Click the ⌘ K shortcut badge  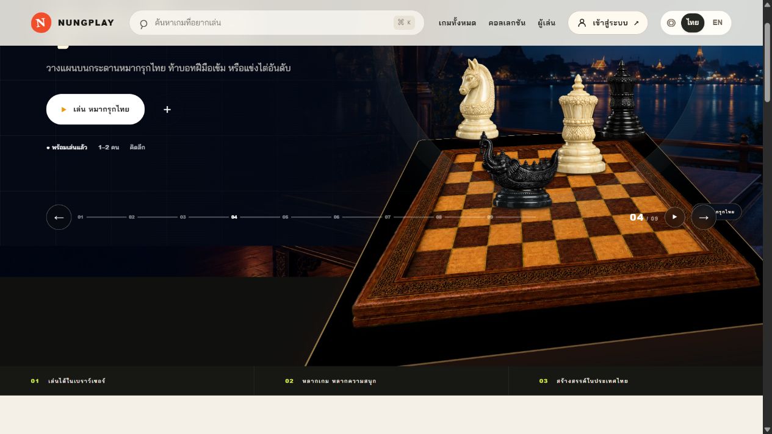click(404, 23)
